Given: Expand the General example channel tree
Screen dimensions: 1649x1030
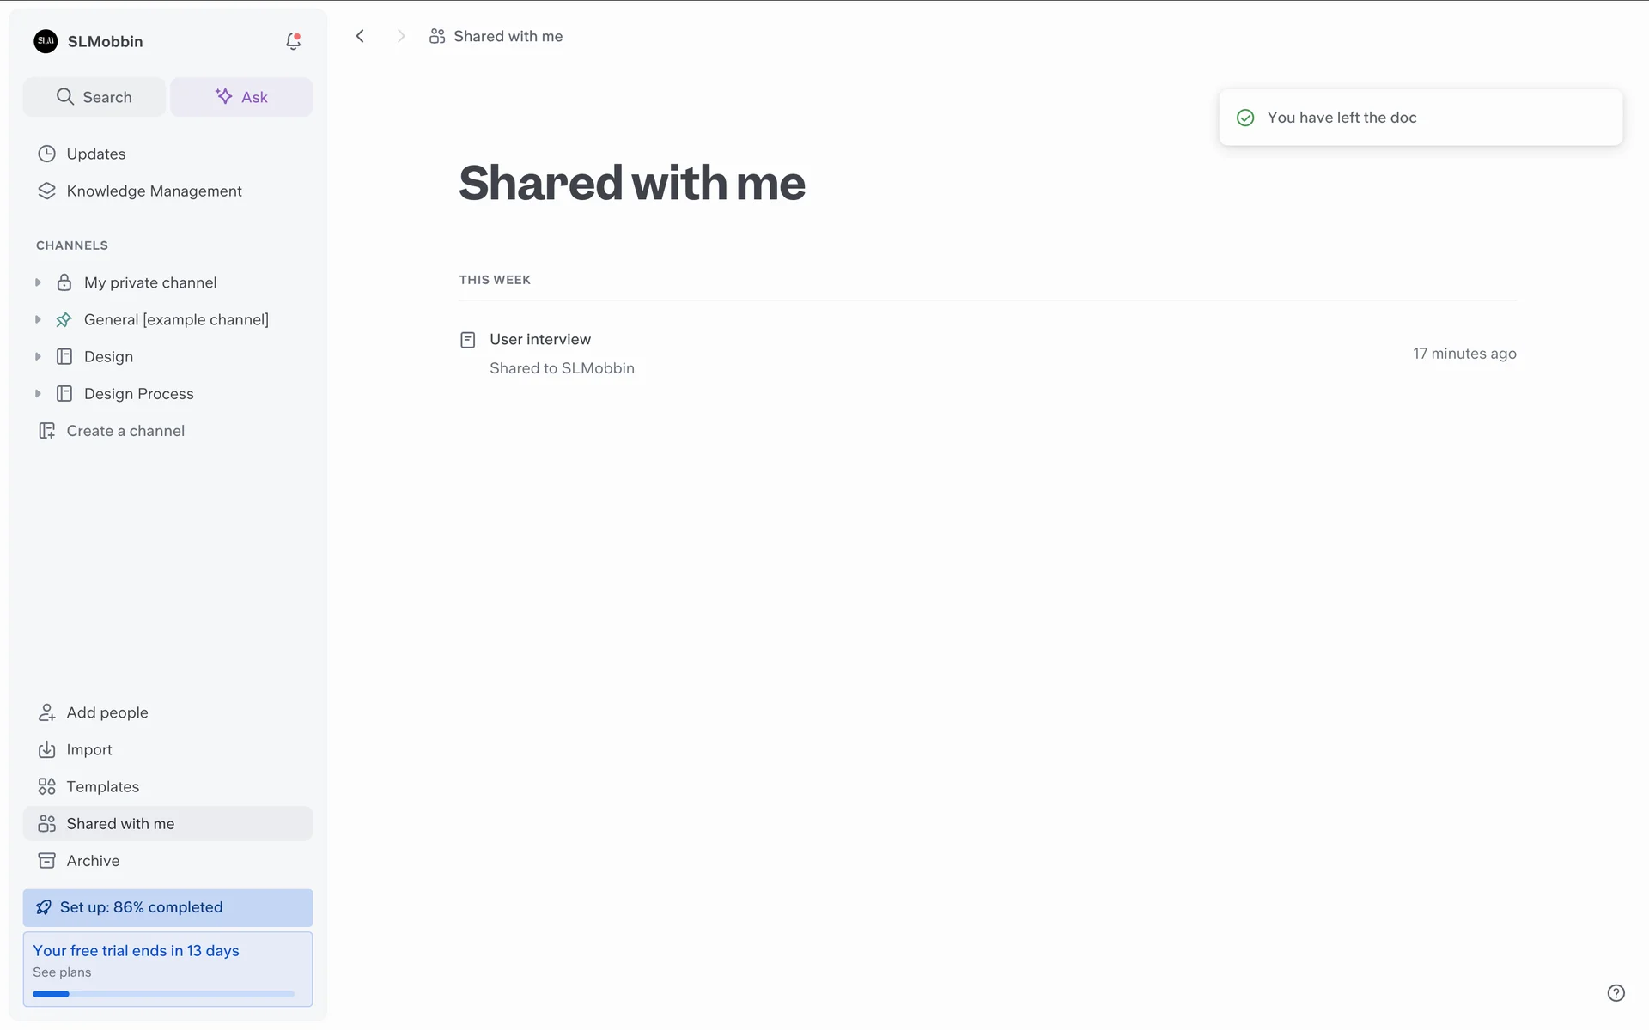Looking at the screenshot, I should (38, 319).
